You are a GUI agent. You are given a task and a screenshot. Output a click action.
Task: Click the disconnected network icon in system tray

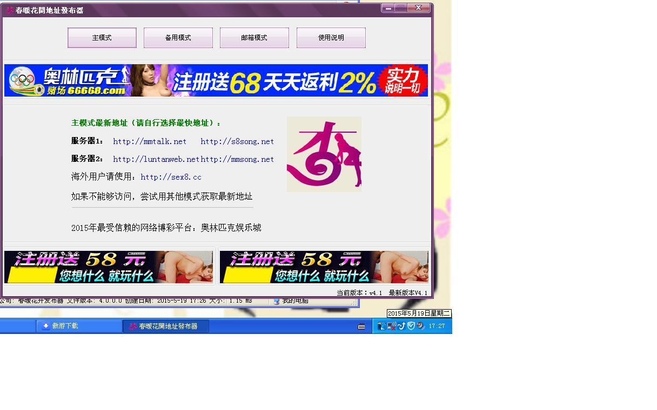pos(391,326)
